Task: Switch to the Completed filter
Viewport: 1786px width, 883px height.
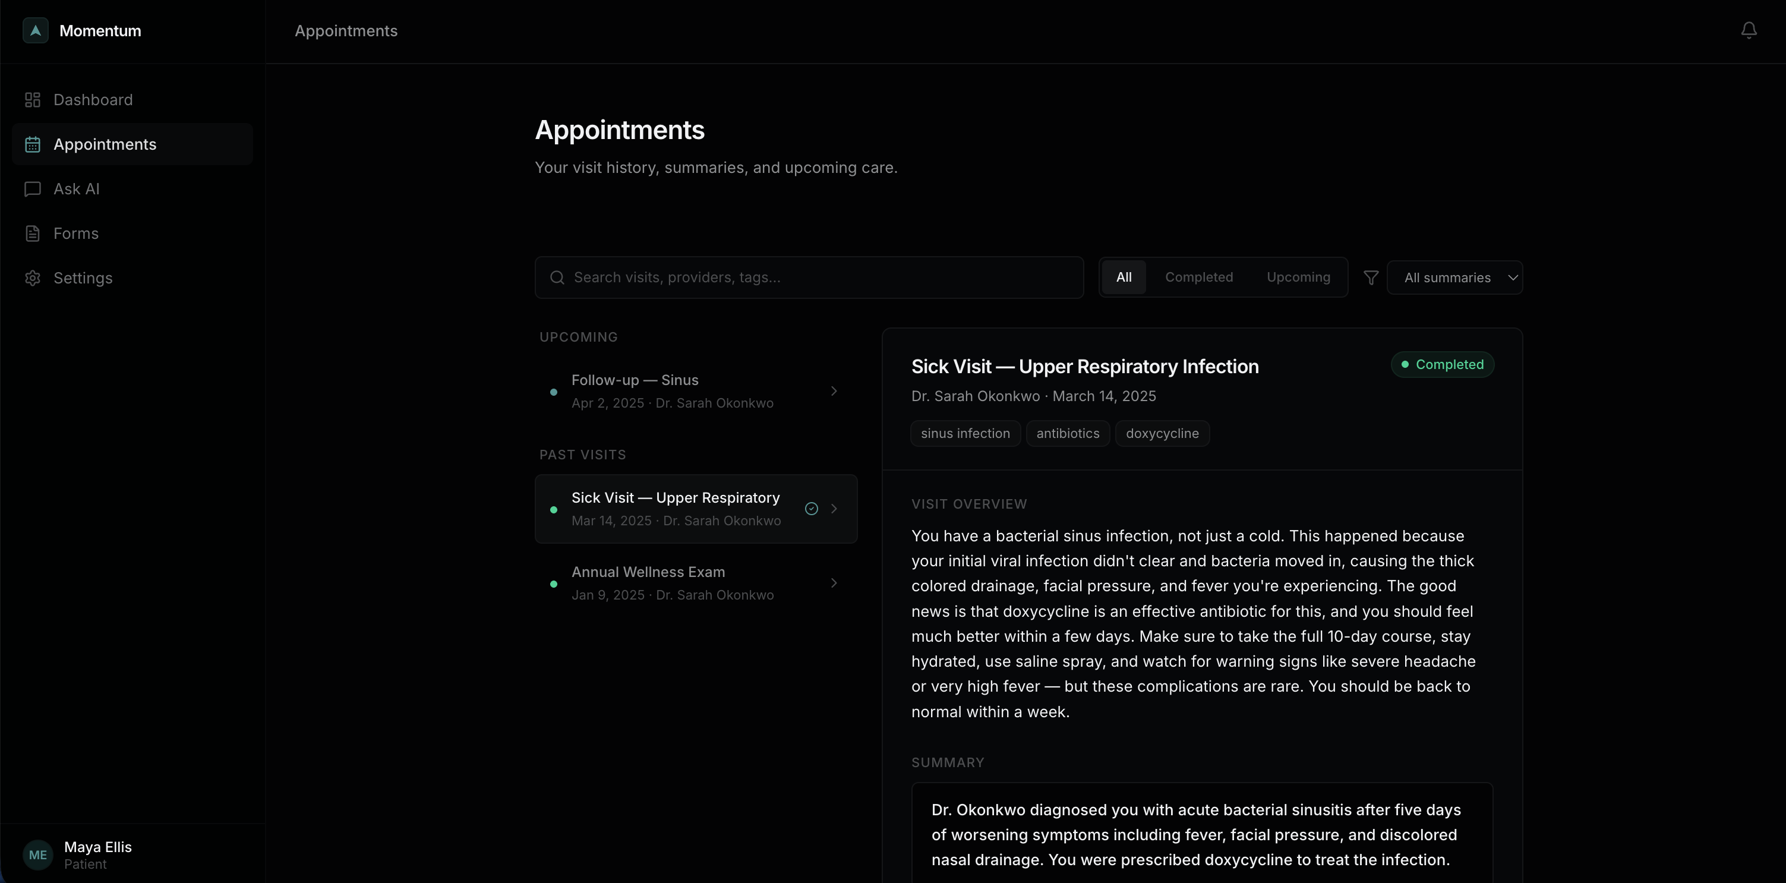Action: click(x=1198, y=277)
